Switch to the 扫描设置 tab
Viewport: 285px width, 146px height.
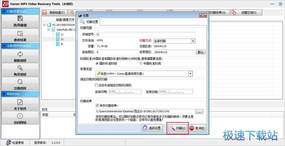[x=89, y=22]
